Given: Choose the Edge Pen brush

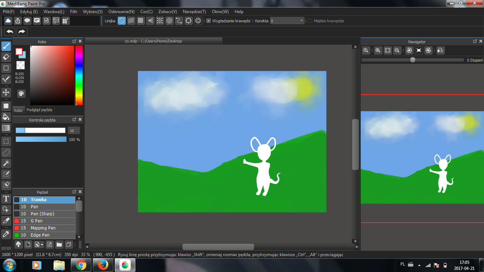Looking at the screenshot, I should pos(44,235).
